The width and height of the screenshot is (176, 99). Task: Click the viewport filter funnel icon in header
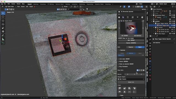[x=87, y=9]
